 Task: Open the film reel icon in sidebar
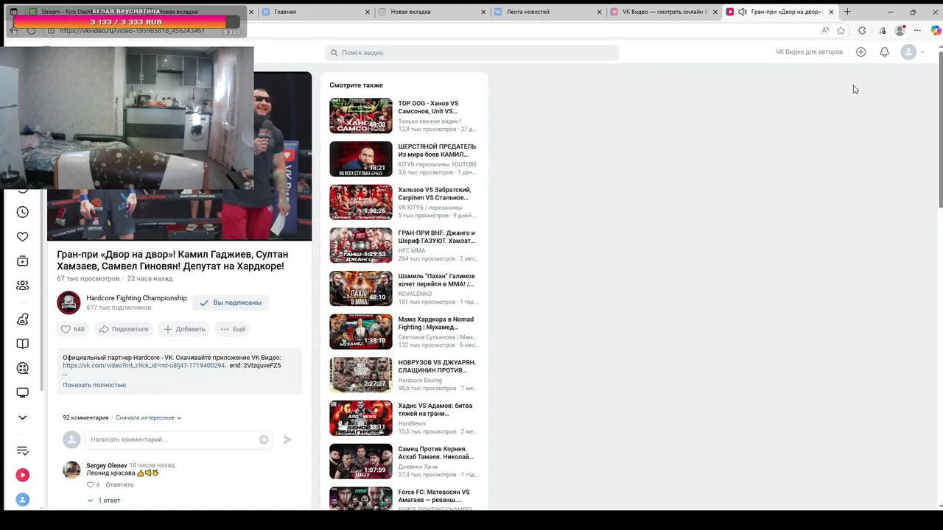point(23,368)
